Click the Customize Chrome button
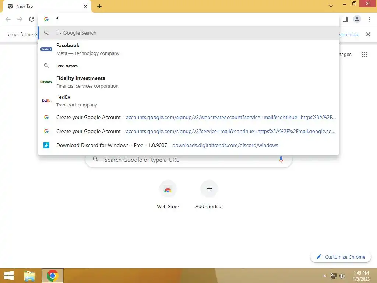 [x=341, y=257]
